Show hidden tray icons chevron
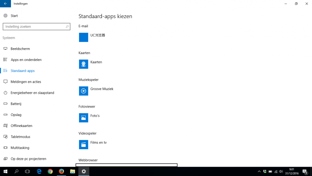 pos(259,171)
